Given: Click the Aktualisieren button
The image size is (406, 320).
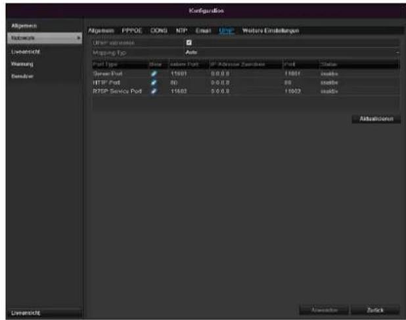Looking at the screenshot, I should coord(376,119).
